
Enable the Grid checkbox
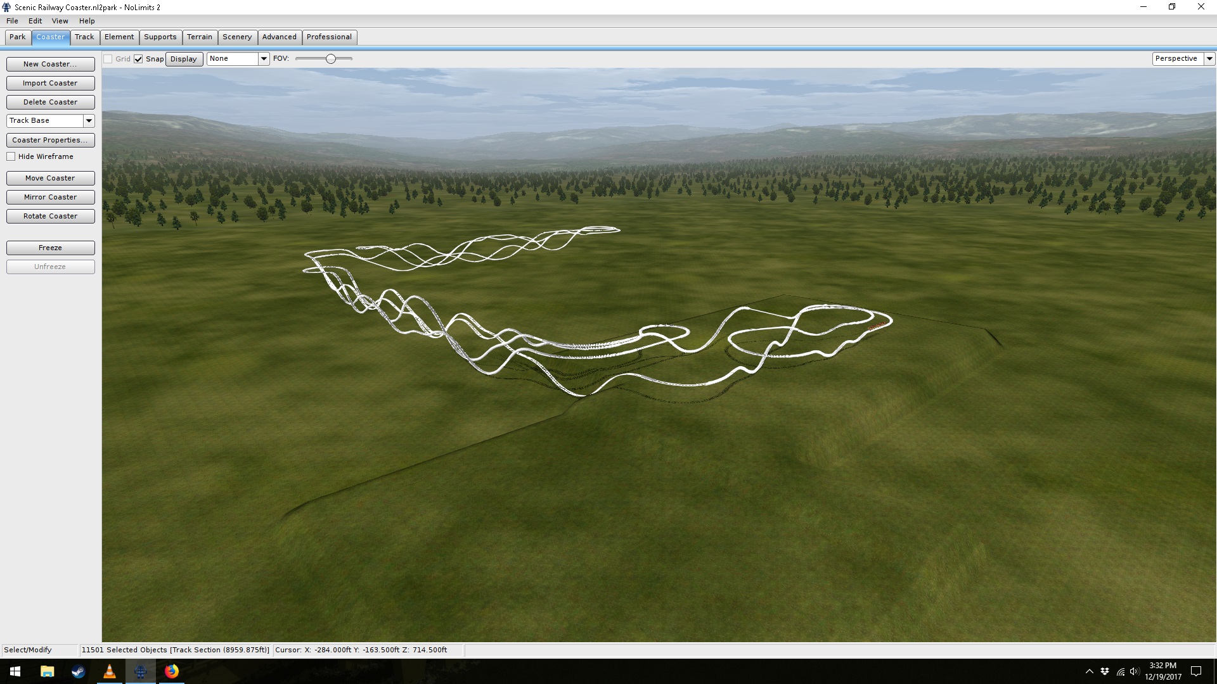(x=108, y=59)
